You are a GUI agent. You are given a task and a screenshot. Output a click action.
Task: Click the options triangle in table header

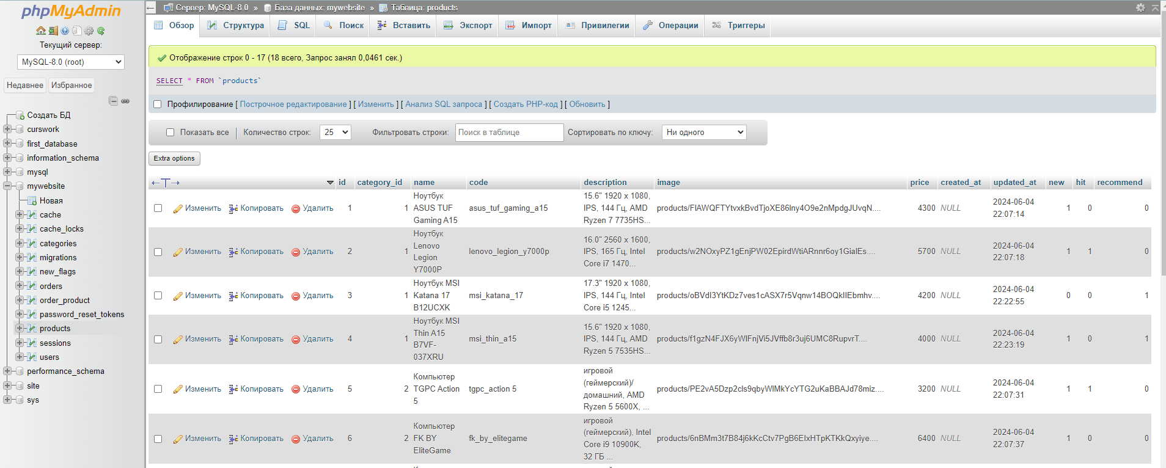tap(330, 183)
